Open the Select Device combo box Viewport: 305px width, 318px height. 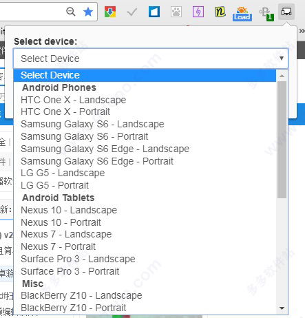[151, 59]
